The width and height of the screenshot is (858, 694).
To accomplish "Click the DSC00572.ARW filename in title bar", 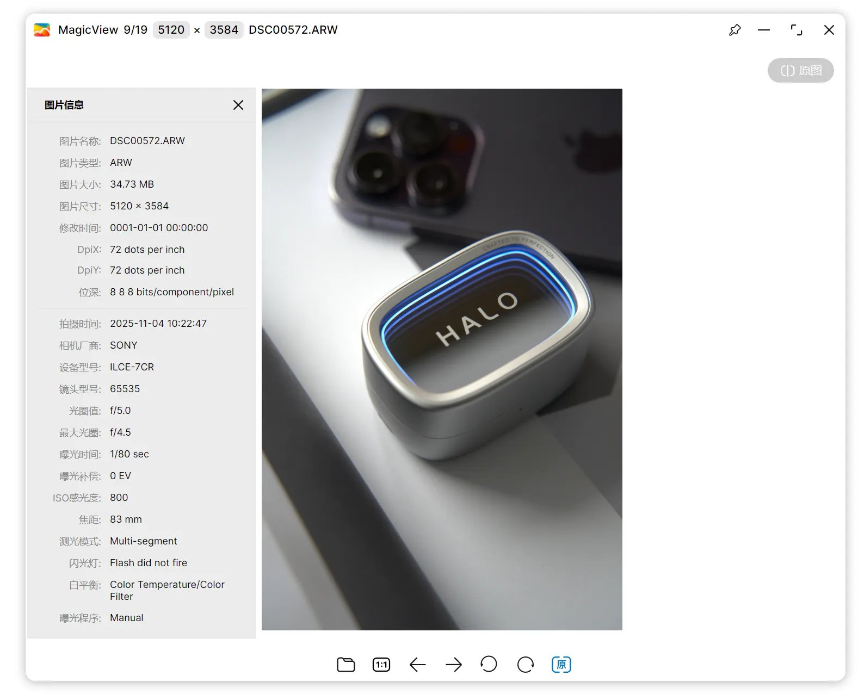I will 293,30.
